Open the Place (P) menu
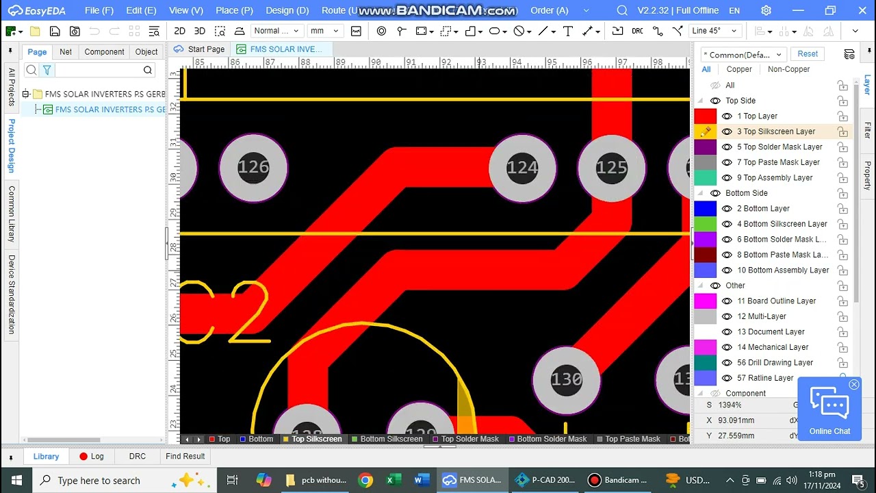This screenshot has height=493, width=876. pyautogui.click(x=234, y=10)
